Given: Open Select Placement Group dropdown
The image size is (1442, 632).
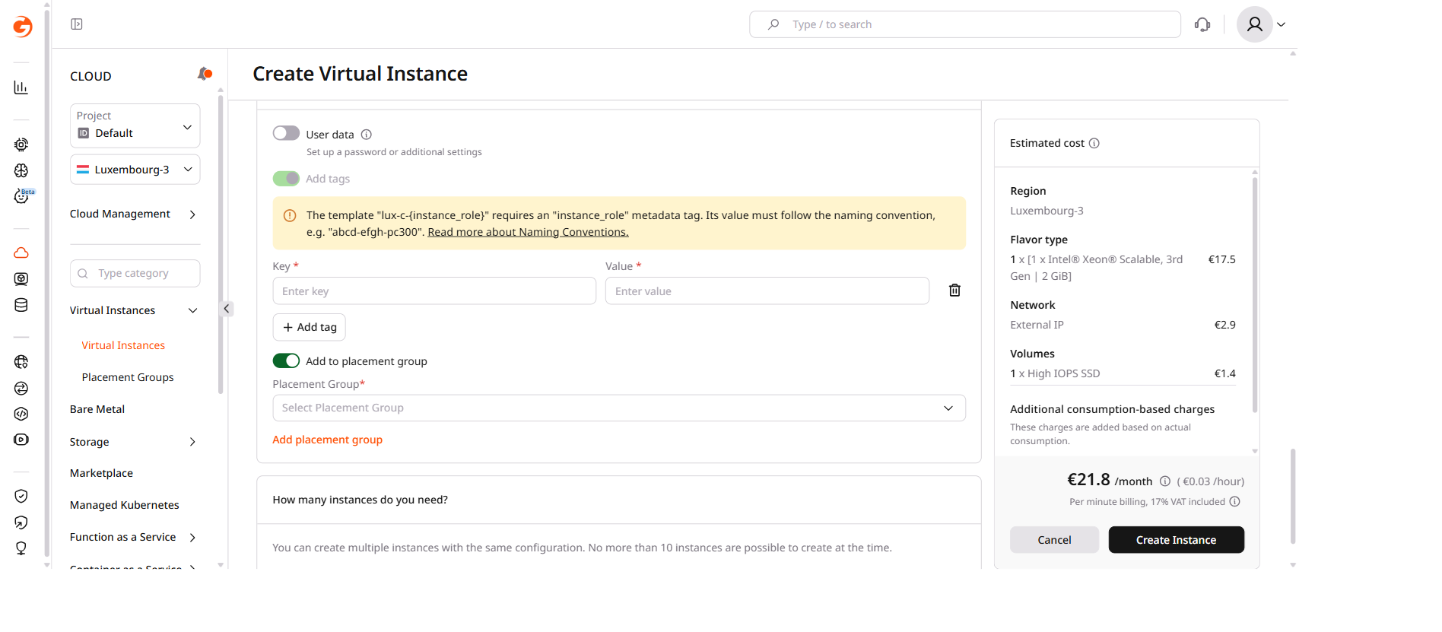Looking at the screenshot, I should pos(619,408).
